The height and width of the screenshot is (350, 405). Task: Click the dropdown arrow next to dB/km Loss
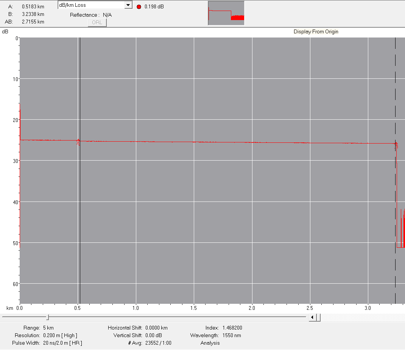click(x=128, y=5)
